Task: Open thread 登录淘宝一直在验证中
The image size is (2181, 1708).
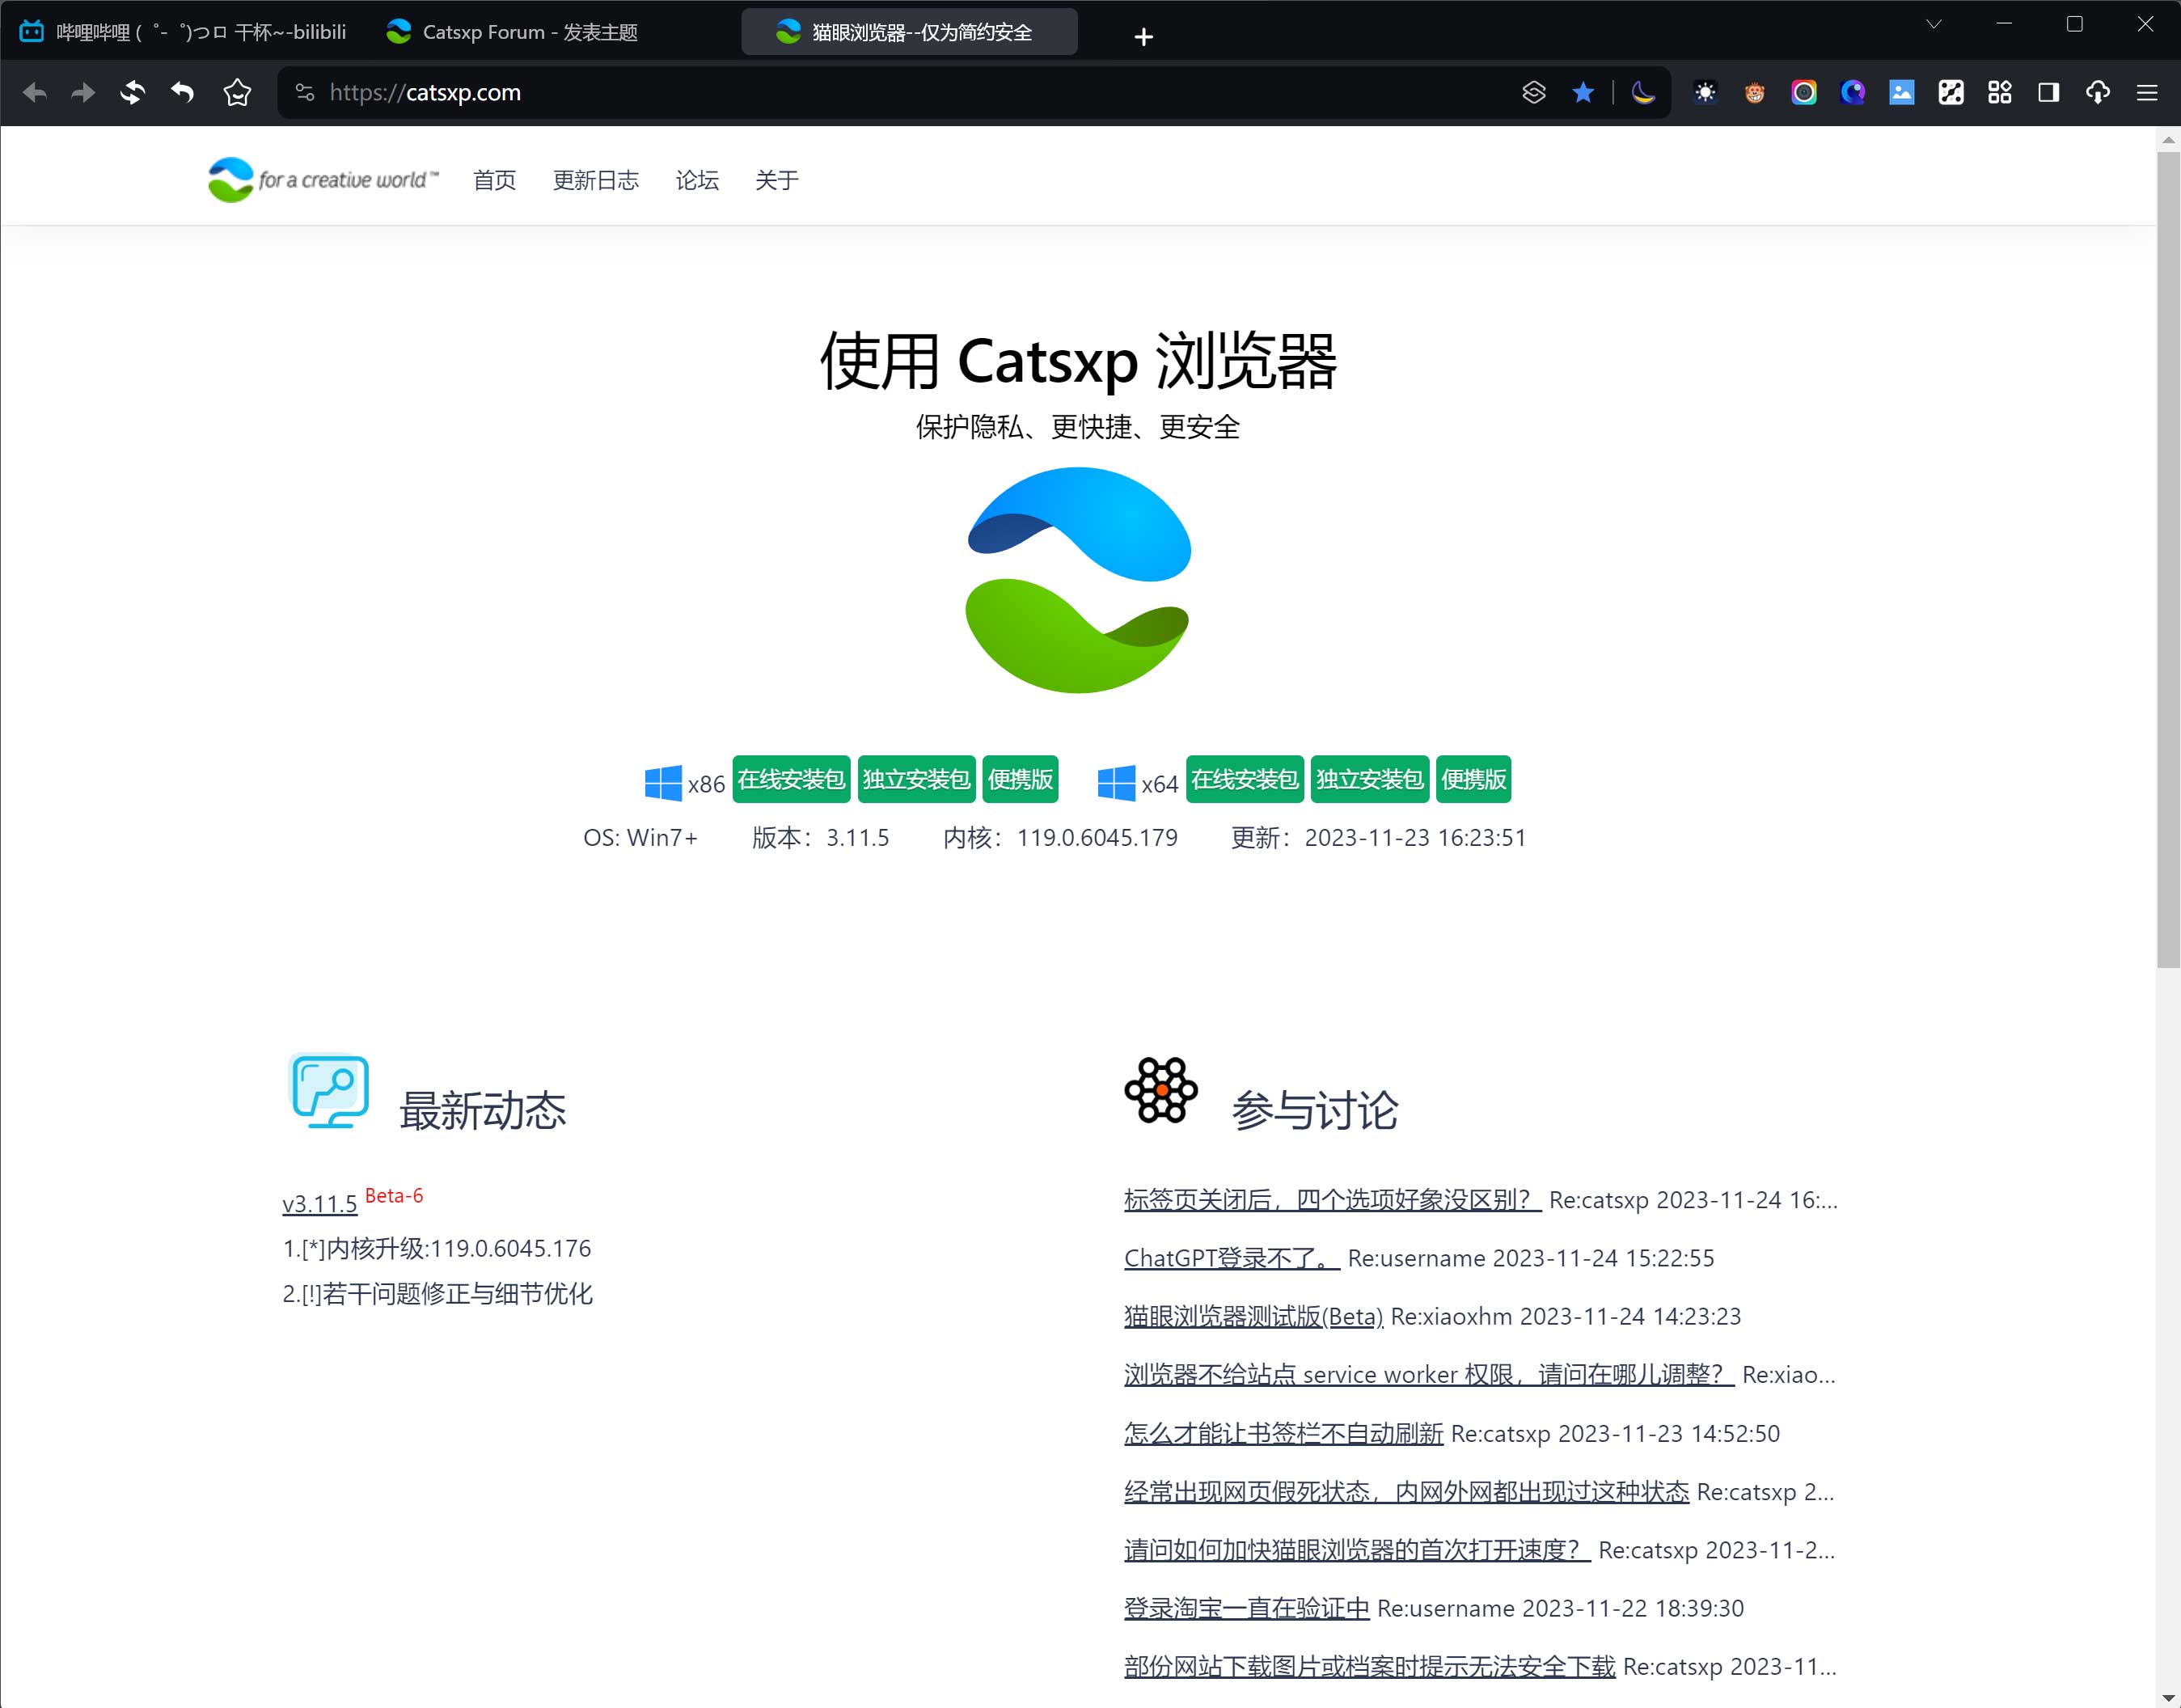Action: [x=1247, y=1608]
